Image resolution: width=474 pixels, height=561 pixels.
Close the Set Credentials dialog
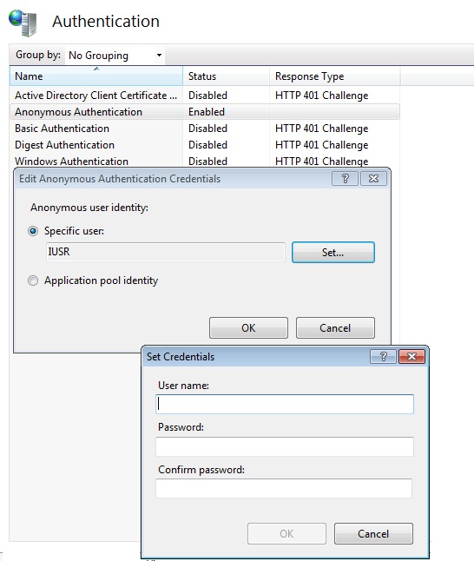[x=411, y=357]
